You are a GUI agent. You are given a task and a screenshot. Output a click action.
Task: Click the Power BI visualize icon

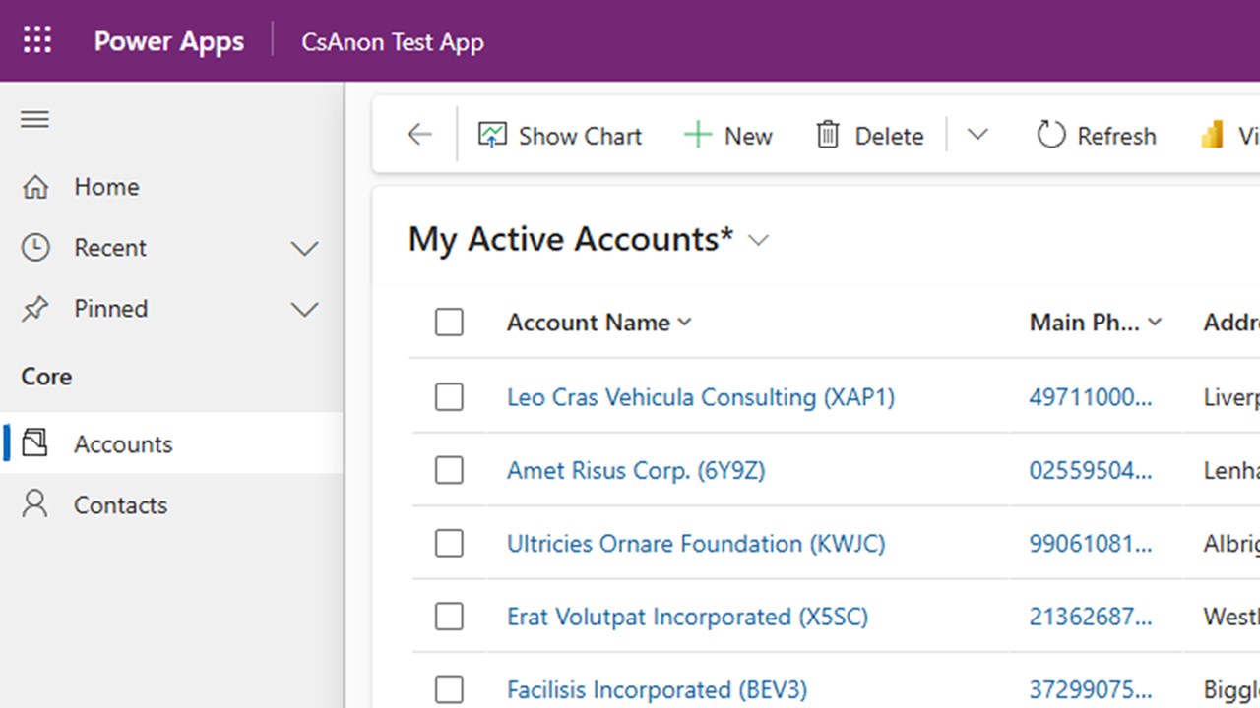[x=1213, y=135]
